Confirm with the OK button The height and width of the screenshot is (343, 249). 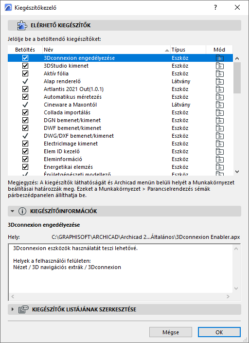[219, 332]
